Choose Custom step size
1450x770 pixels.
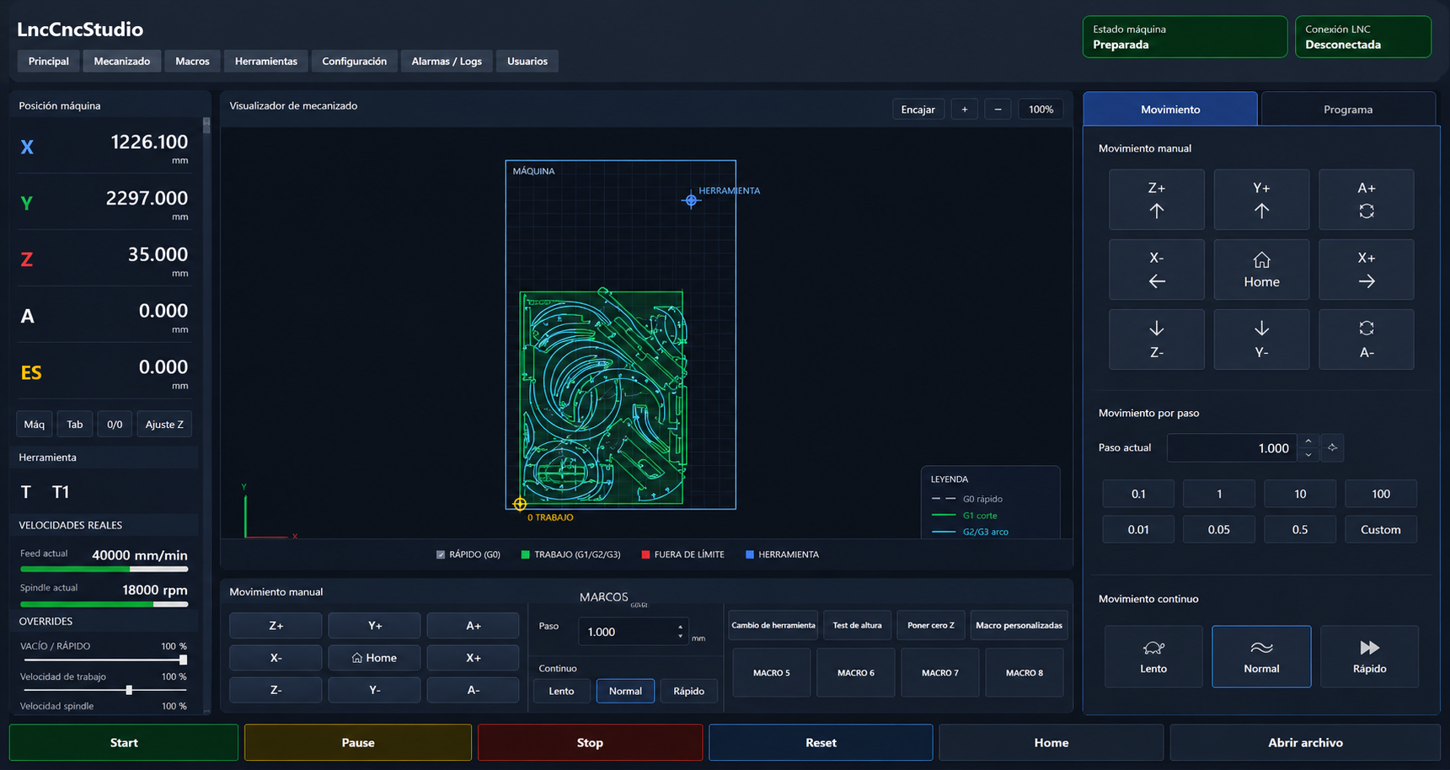1381,529
